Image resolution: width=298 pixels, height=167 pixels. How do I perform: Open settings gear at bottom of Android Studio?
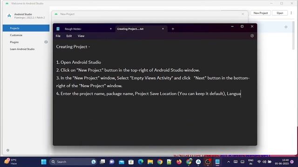pyautogui.click(x=8, y=150)
